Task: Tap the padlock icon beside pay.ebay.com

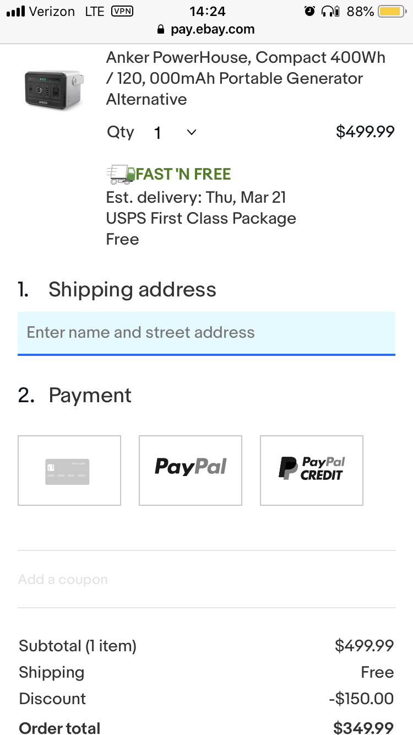Action: click(x=161, y=30)
